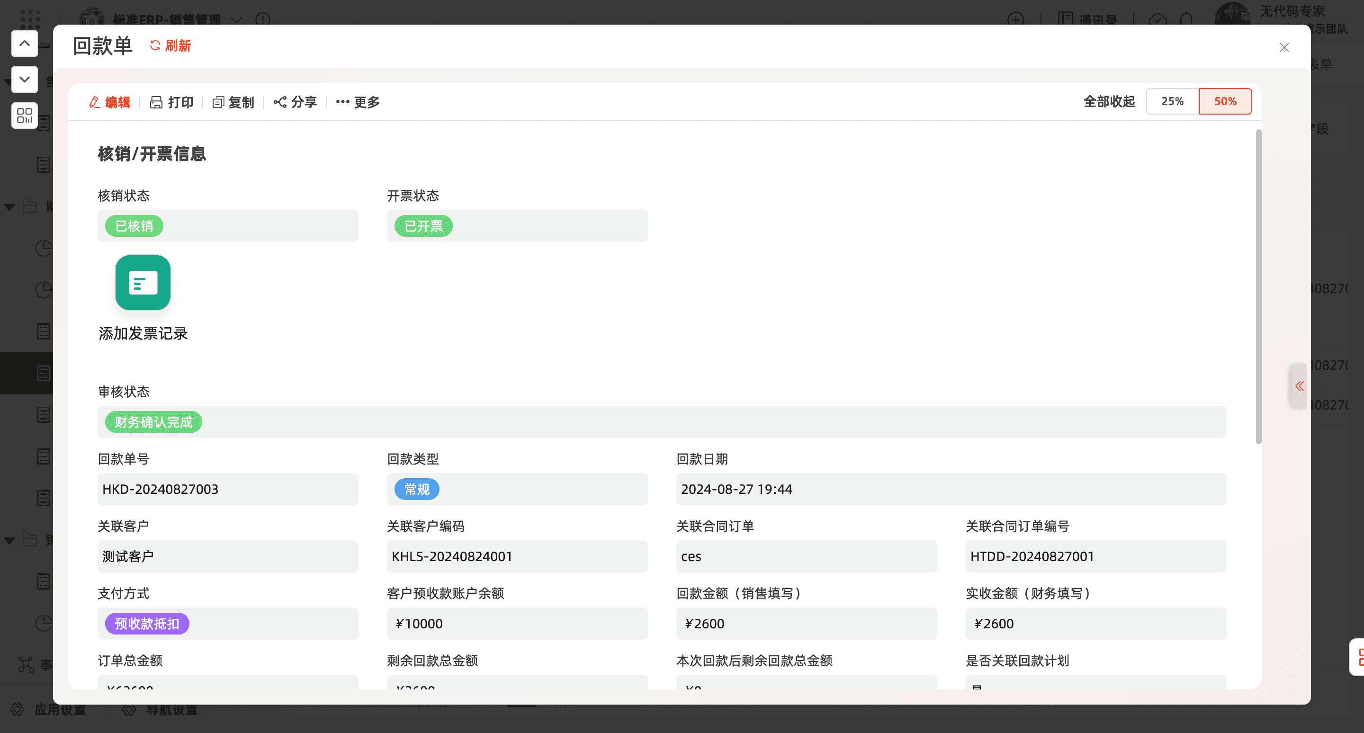The height and width of the screenshot is (733, 1364).
Task: Click the Prepayment Deduction purple tag
Action: pos(147,624)
